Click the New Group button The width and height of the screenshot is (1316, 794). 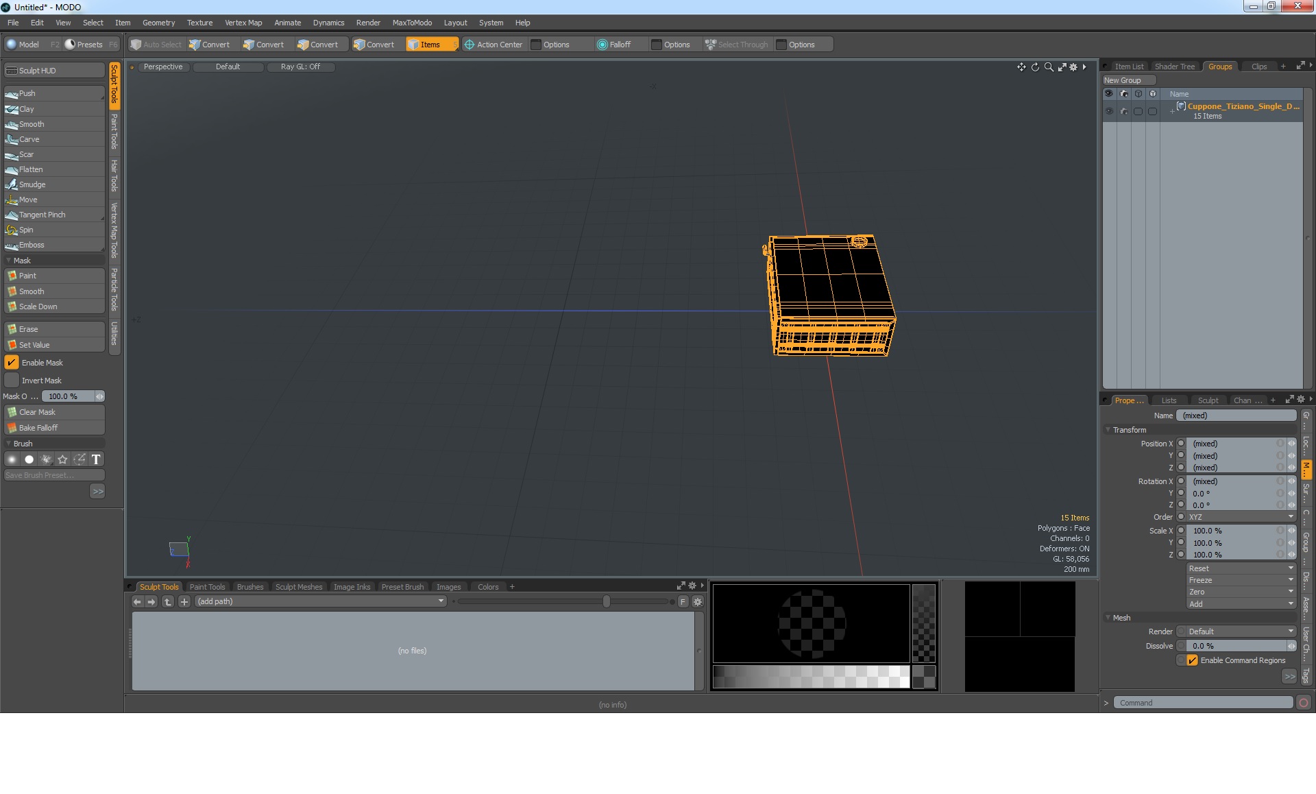[x=1130, y=80]
